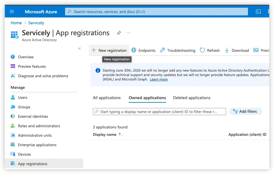Click the Refresh toolbar label

click(x=213, y=51)
